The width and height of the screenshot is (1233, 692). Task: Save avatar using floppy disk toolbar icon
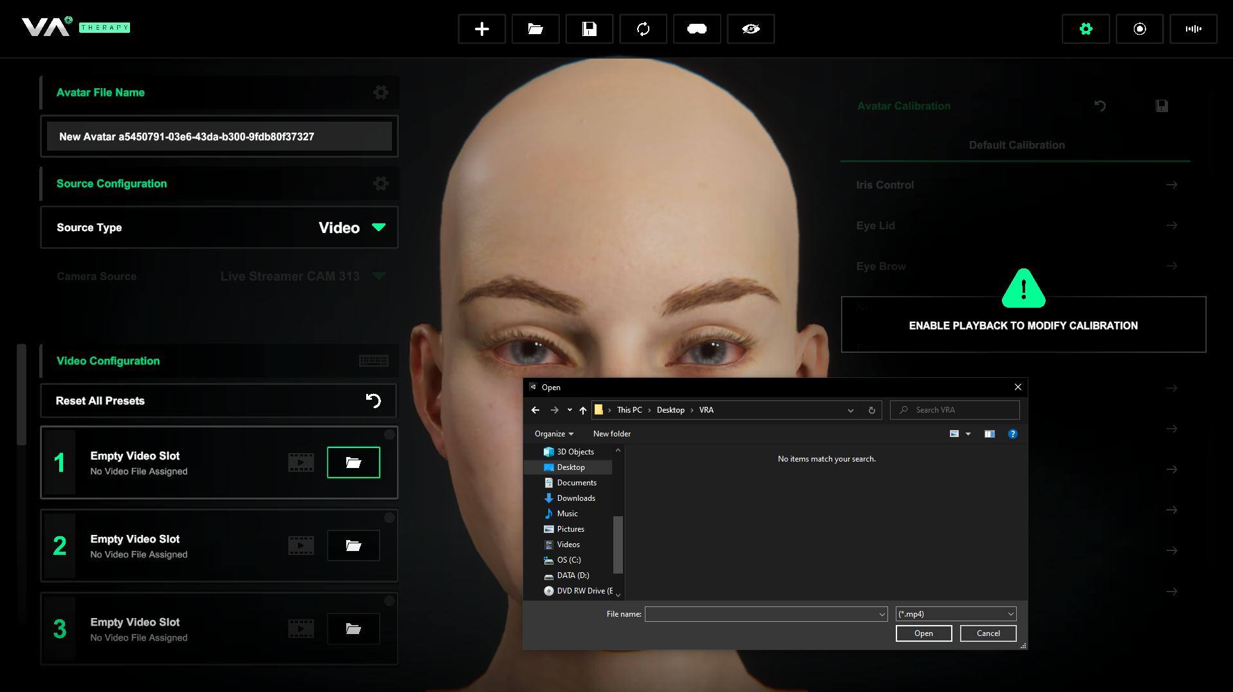[x=589, y=29]
